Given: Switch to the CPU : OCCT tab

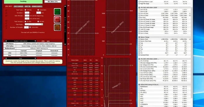Looking at the screenshot, I should click(9, 6).
